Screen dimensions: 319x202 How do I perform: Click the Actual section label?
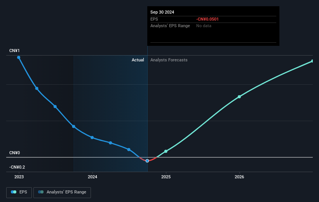pos(138,60)
